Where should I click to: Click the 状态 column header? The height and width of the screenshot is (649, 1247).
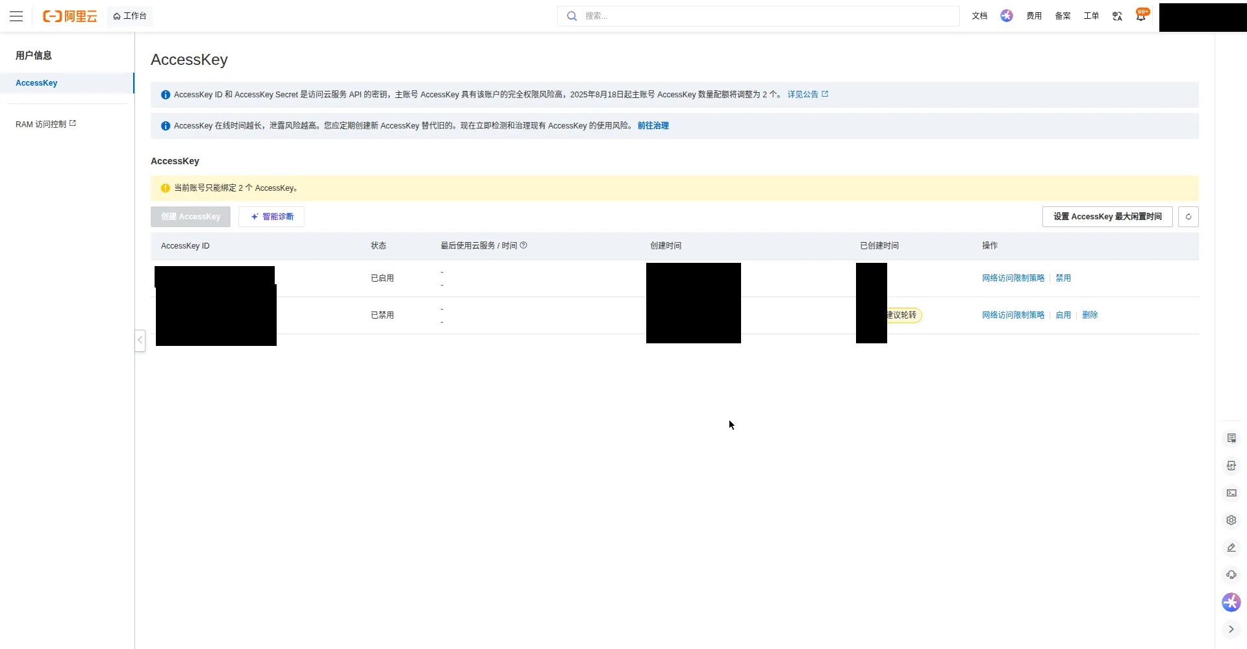tap(379, 246)
